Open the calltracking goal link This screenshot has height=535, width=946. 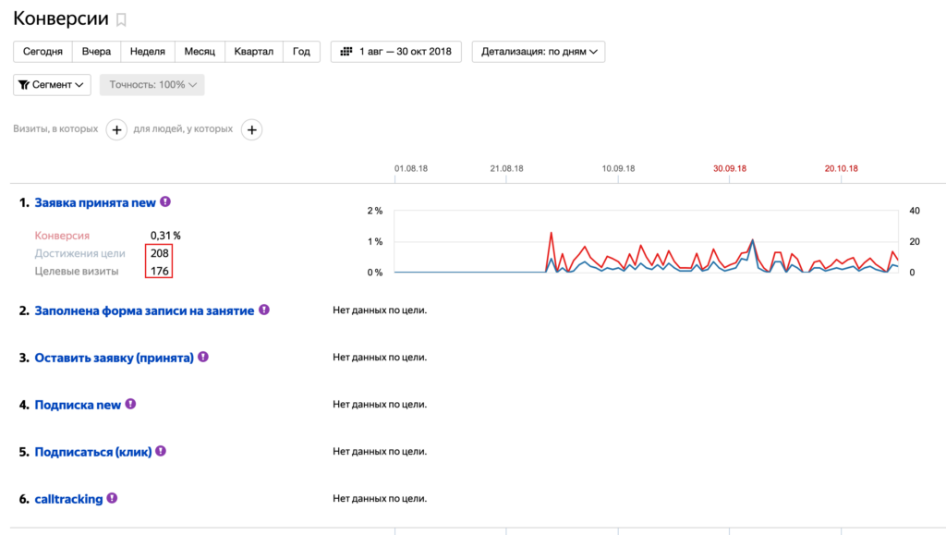[68, 499]
